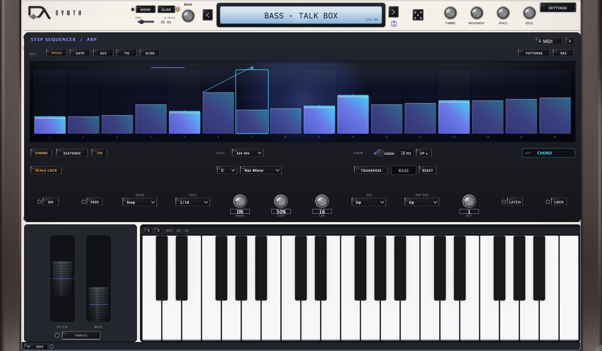The image size is (602, 351).
Task: Click the Space knob
Action: [503, 13]
